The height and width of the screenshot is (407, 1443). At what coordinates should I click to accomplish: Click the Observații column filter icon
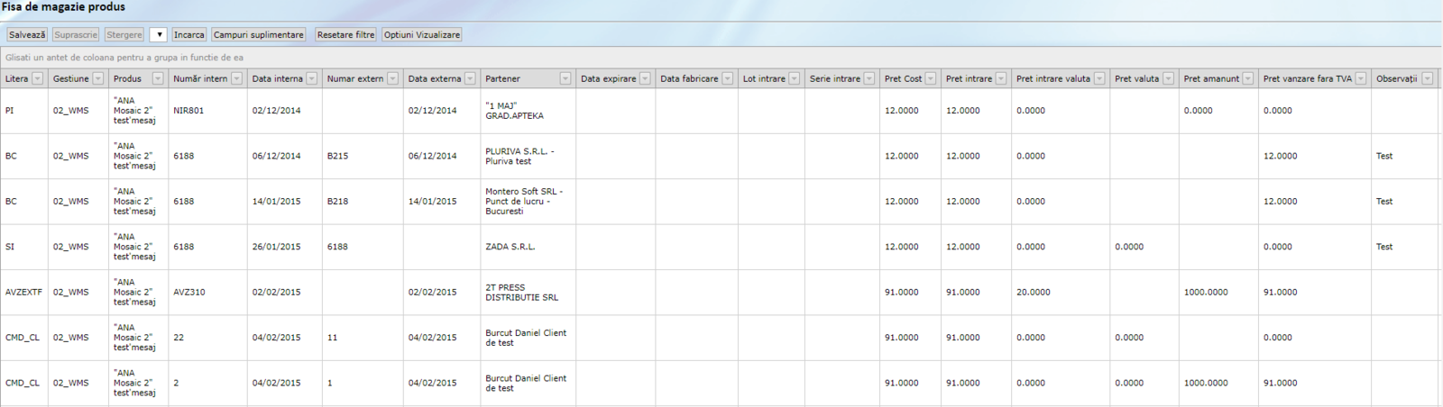tap(1428, 79)
